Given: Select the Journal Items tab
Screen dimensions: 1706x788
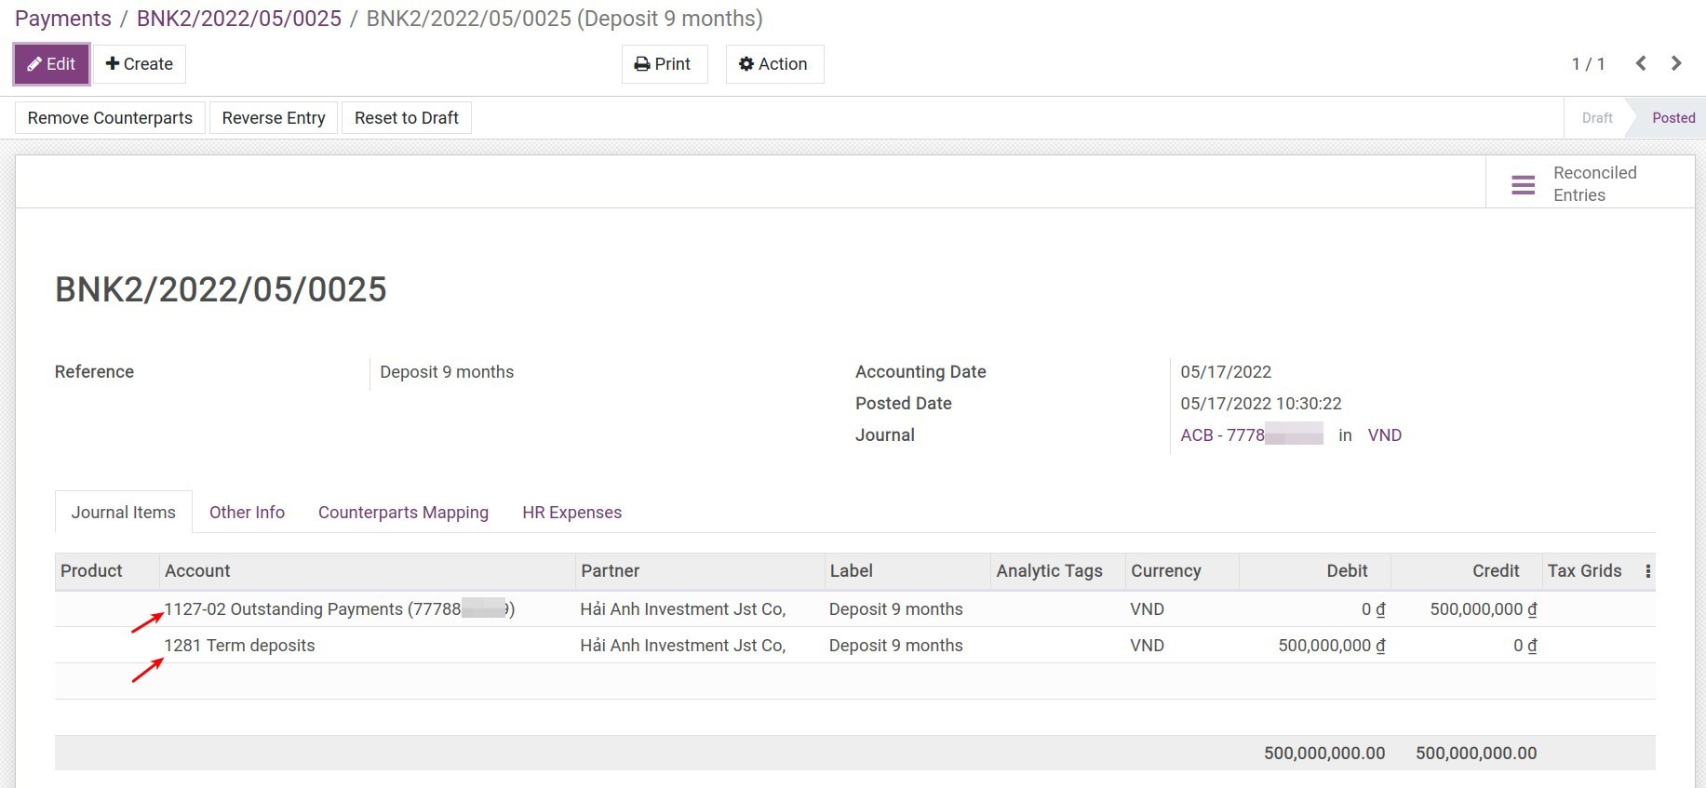Looking at the screenshot, I should 124,513.
